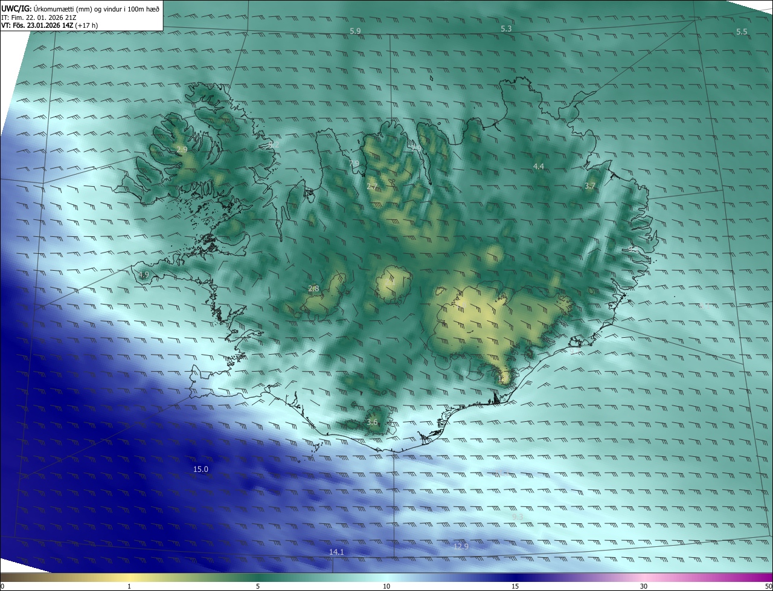Click the 4.9 value on the western peninsula

coord(143,275)
